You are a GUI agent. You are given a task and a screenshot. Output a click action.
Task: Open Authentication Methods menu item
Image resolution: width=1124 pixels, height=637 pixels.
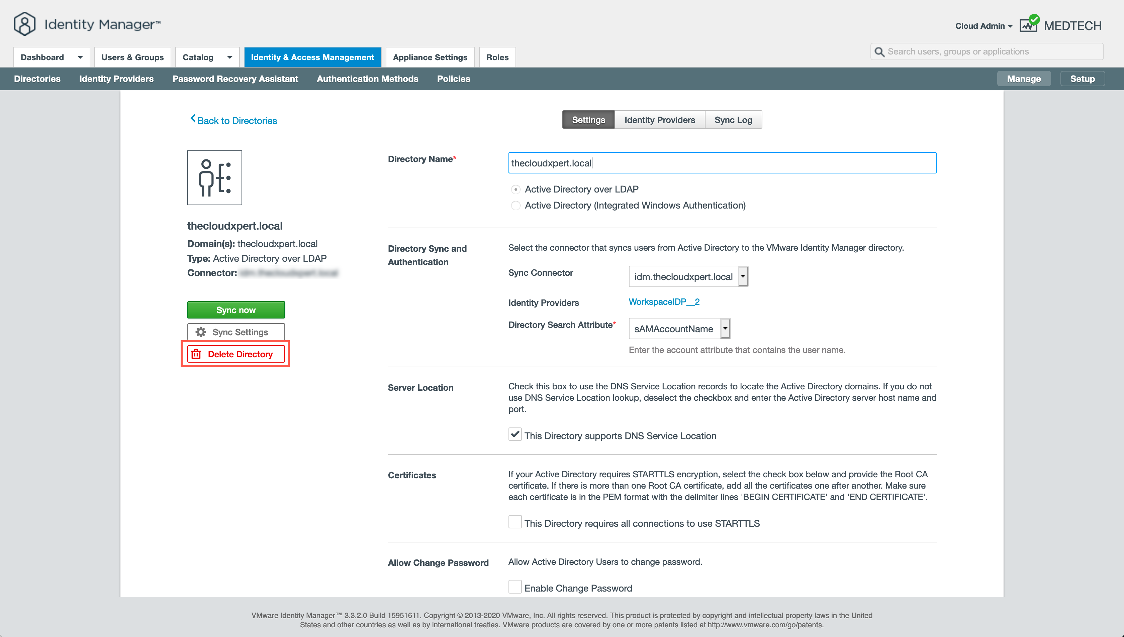click(367, 79)
